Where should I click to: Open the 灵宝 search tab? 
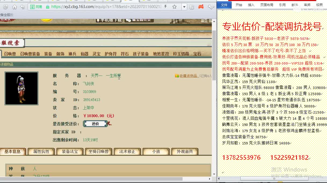click(96, 54)
